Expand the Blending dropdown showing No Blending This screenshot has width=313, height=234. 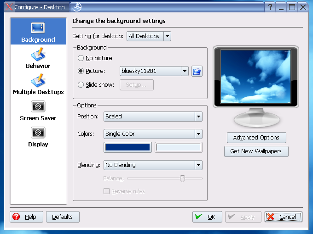point(153,165)
